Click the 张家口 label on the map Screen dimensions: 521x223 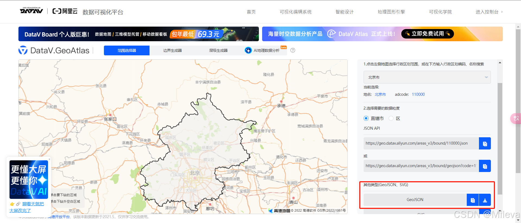(110, 119)
